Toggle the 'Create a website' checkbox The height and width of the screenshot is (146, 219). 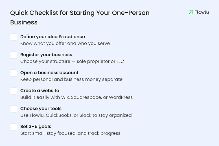14,91
